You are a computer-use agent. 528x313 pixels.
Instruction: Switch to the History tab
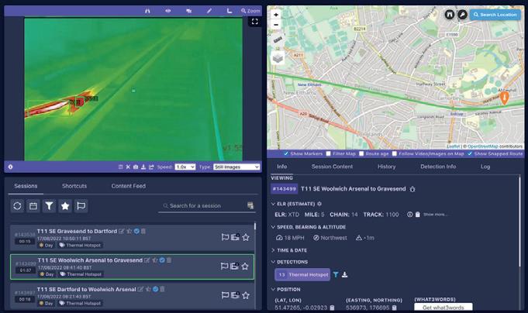coord(386,167)
